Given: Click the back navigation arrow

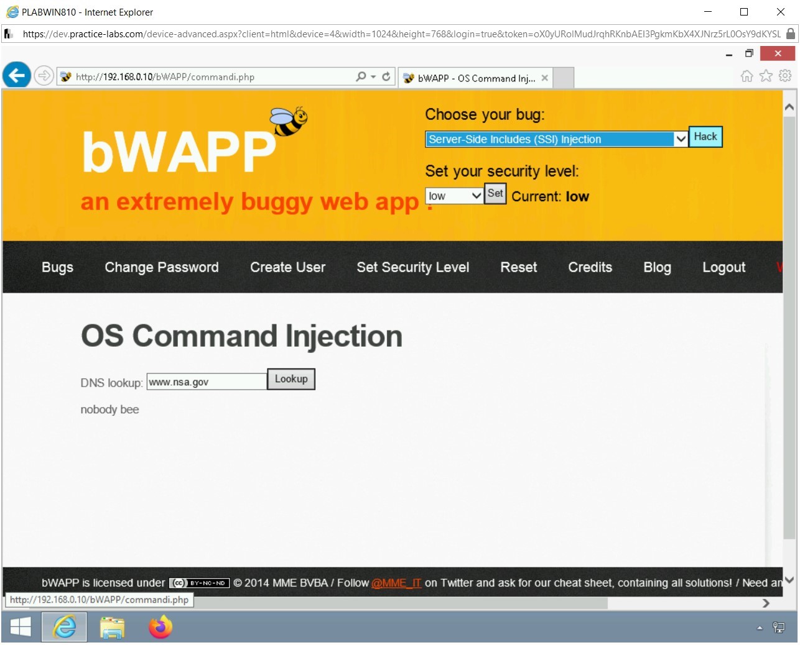Looking at the screenshot, I should click(16, 75).
